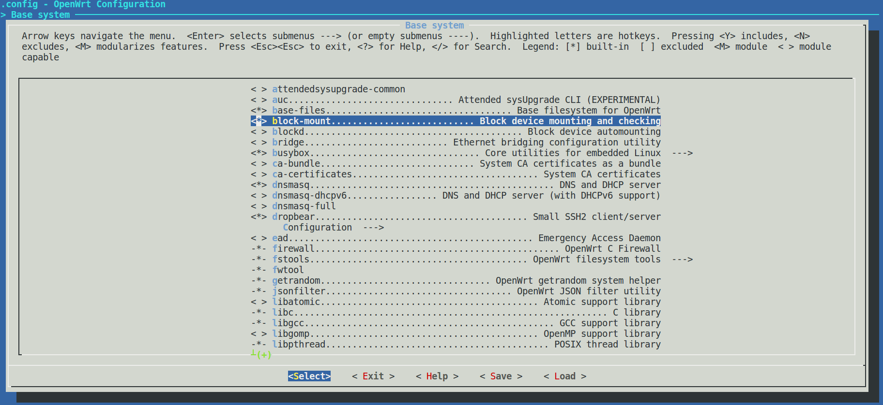Toggle the ca-bundle selection box
The width and height of the screenshot is (883, 405).
click(x=259, y=164)
